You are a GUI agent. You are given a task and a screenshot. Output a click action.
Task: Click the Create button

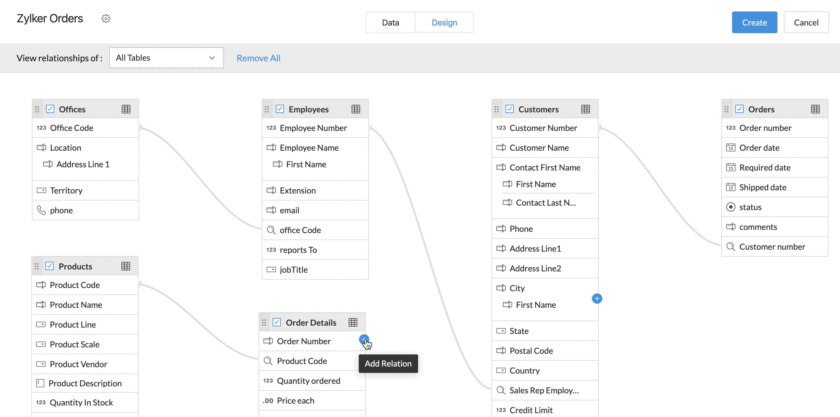click(x=754, y=23)
